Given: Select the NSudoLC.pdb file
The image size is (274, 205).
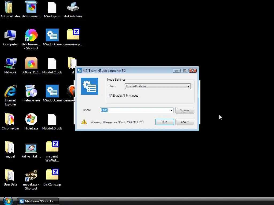Looking at the screenshot, I should (52, 63).
